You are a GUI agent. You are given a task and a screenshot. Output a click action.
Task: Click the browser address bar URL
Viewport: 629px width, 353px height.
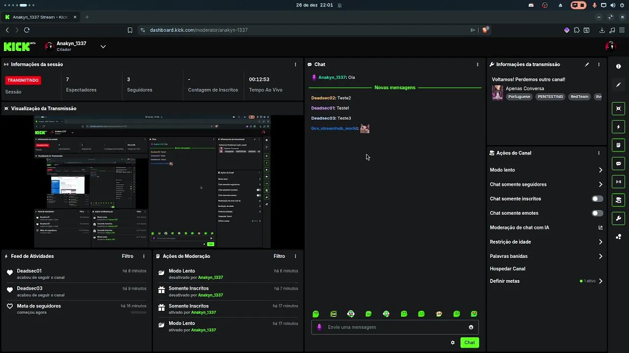tap(199, 30)
